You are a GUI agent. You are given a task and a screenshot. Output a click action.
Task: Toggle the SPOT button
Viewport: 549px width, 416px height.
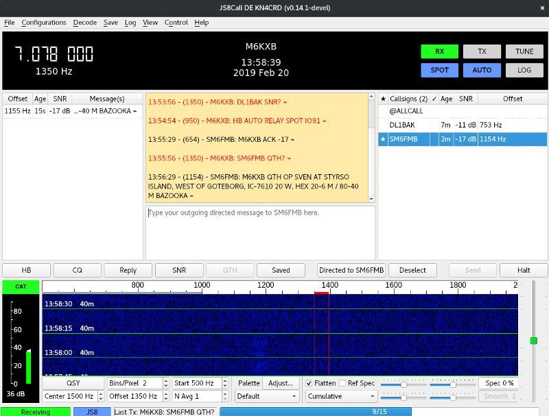click(x=439, y=70)
